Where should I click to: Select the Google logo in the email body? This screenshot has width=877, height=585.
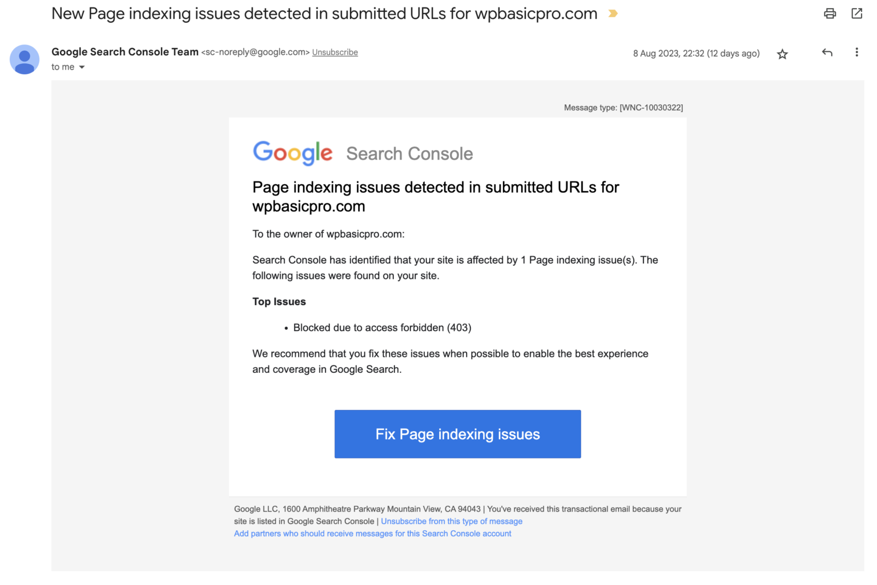[x=292, y=152]
